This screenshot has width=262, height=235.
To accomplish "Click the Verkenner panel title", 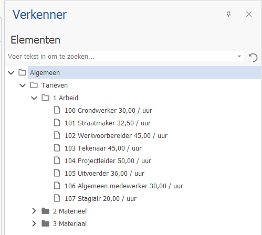I will [40, 14].
